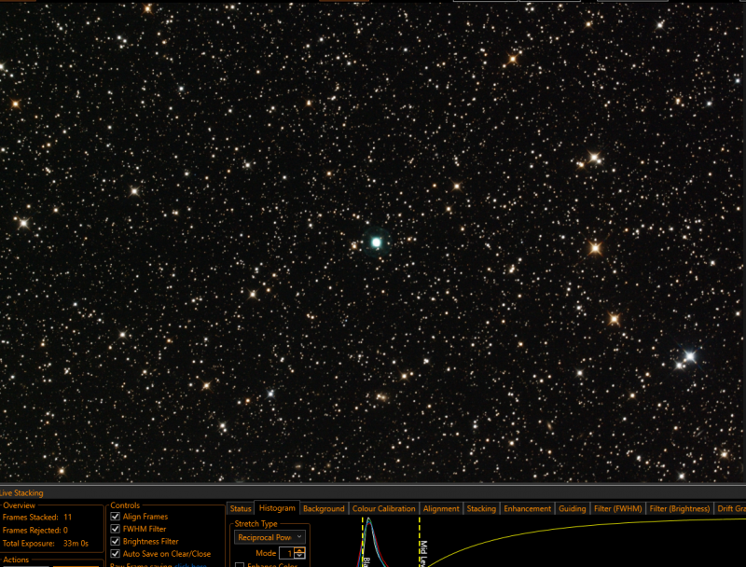746x567 pixels.
Task: Click the Frames Stacked: 11 text
Action: [37, 517]
